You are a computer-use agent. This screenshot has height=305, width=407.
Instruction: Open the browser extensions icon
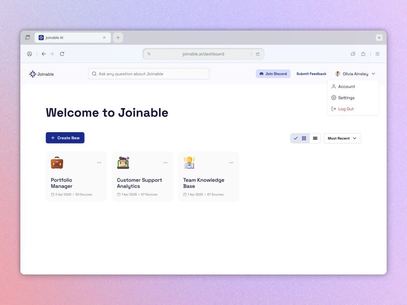(363, 54)
